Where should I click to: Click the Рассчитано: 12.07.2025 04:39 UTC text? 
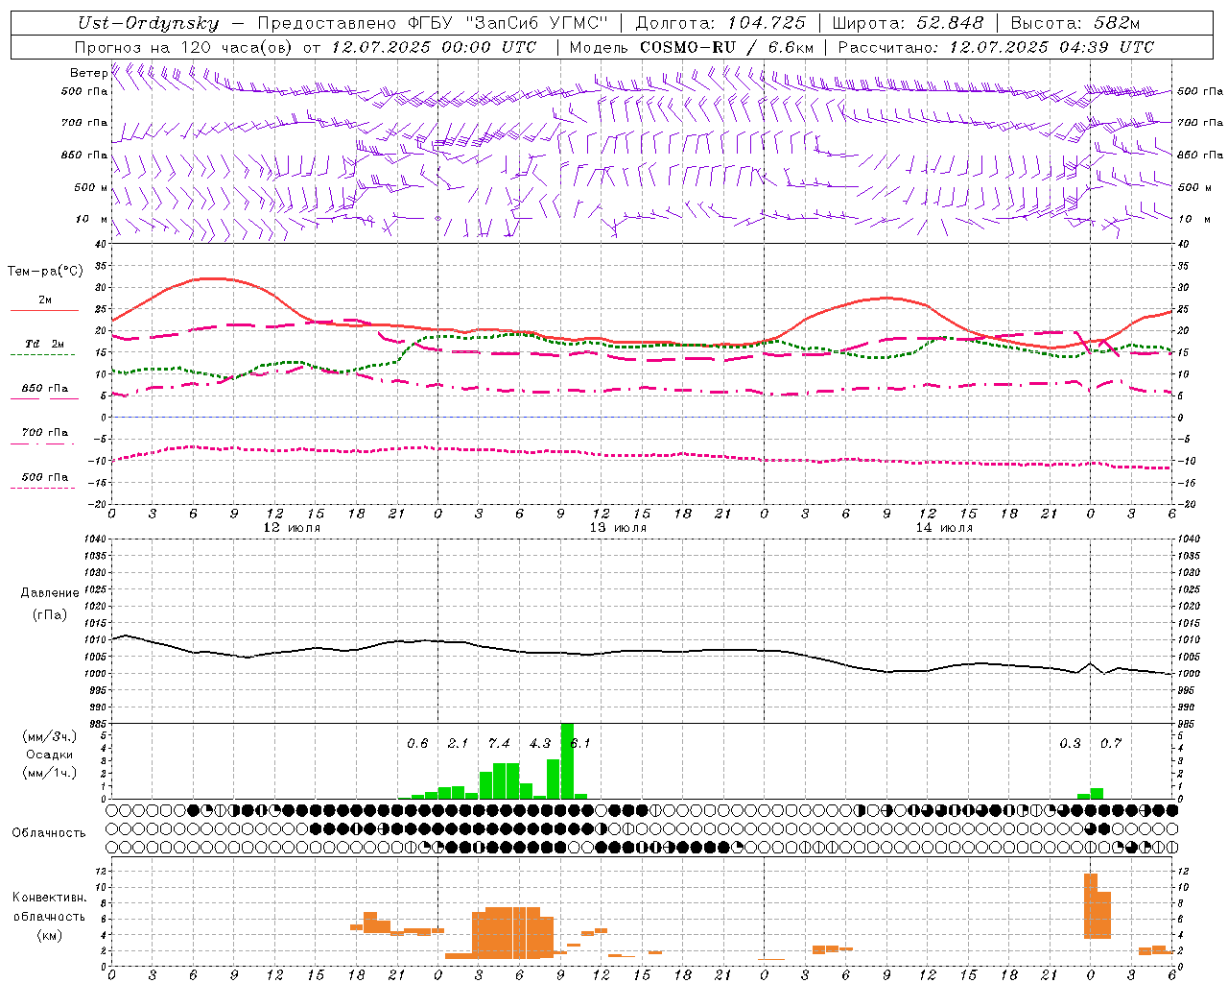pos(996,46)
